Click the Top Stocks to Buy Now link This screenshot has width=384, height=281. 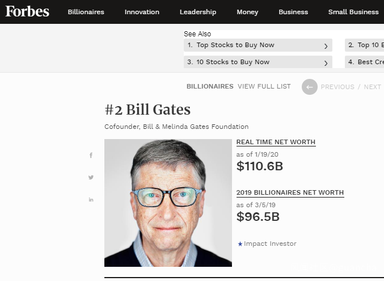(x=235, y=45)
